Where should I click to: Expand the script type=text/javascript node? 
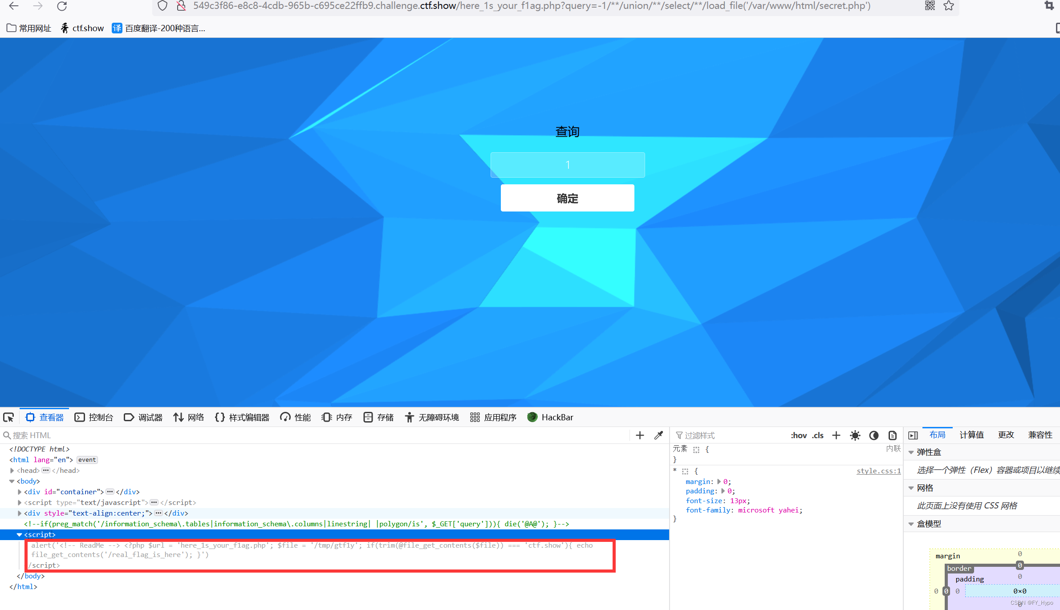[x=19, y=503]
